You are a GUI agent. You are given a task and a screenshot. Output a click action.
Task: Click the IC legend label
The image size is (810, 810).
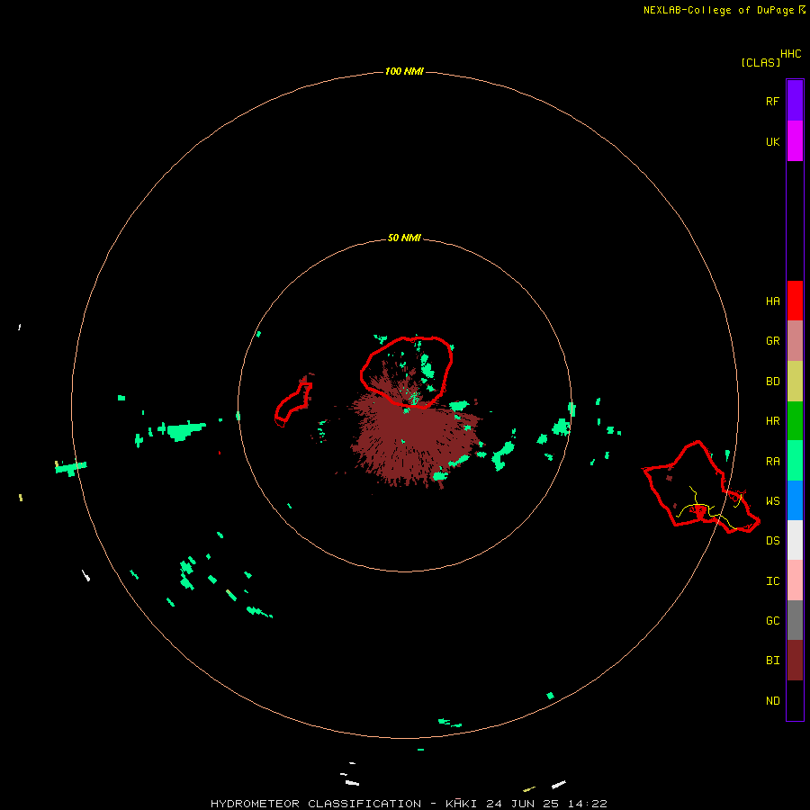click(x=772, y=581)
